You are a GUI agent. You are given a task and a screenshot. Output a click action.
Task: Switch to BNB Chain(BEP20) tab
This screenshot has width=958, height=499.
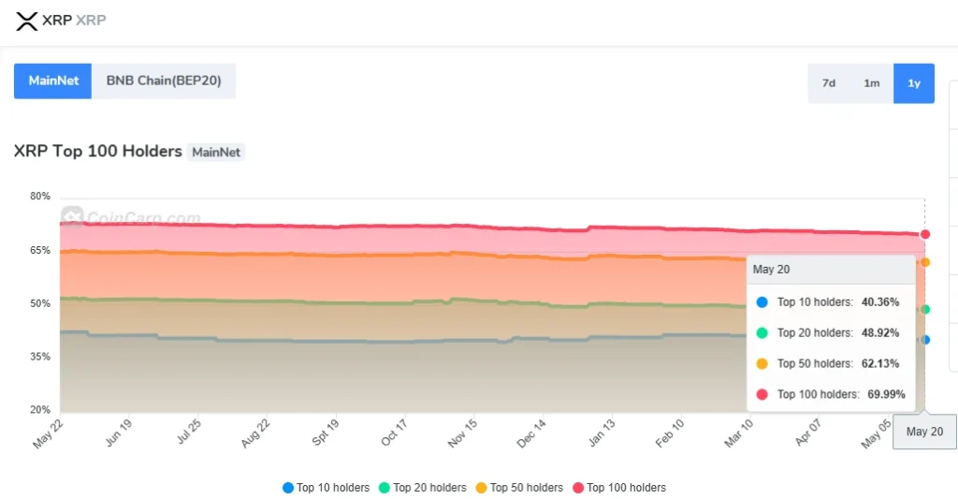(x=164, y=81)
